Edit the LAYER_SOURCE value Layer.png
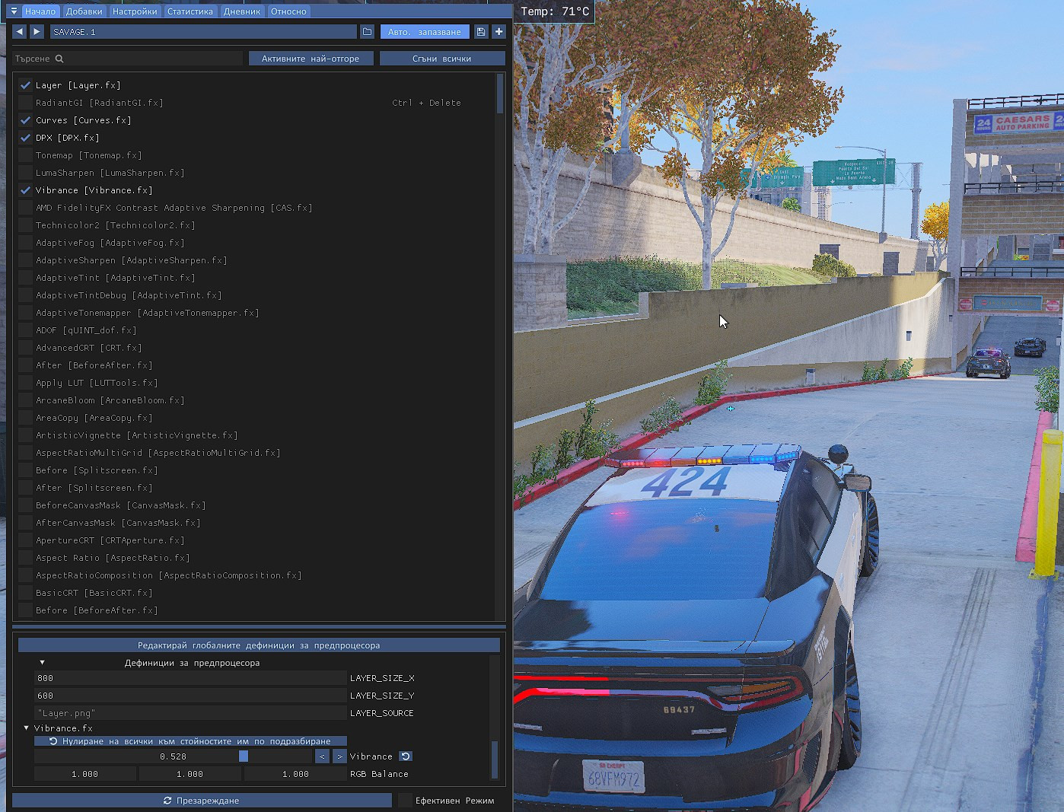 [190, 713]
